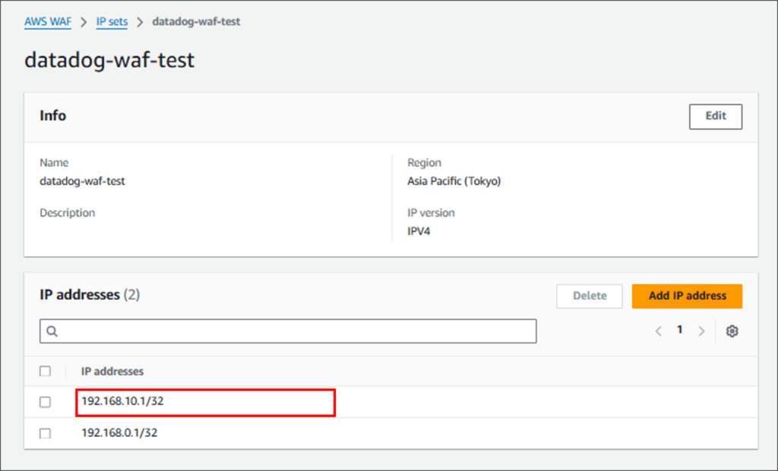This screenshot has width=778, height=471.
Task: Go to next page arrow
Action: tap(701, 331)
